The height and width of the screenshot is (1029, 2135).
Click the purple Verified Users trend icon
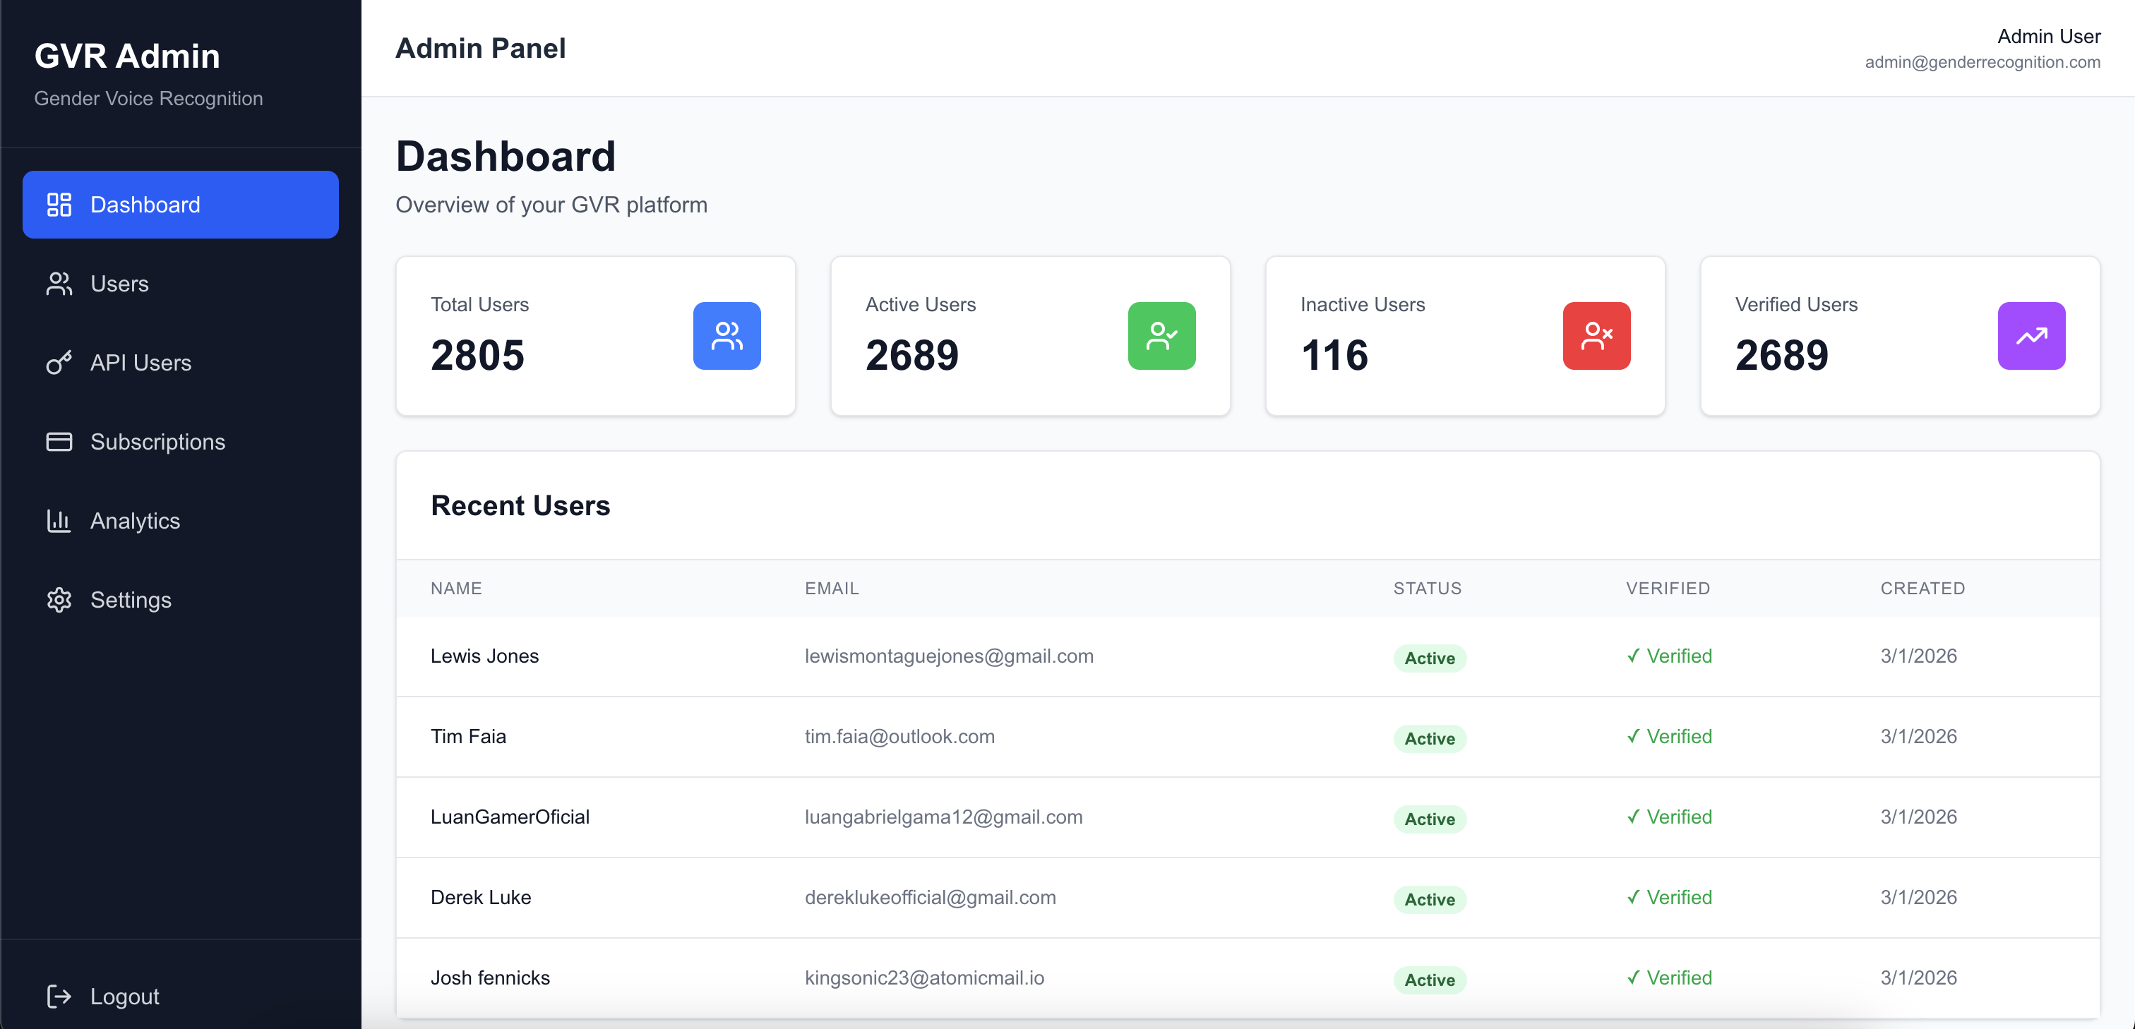[x=2031, y=335]
